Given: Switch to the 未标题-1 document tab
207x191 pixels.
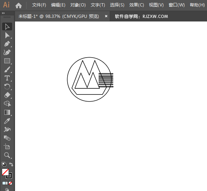Looking at the screenshot, I should pyautogui.click(x=59, y=16).
